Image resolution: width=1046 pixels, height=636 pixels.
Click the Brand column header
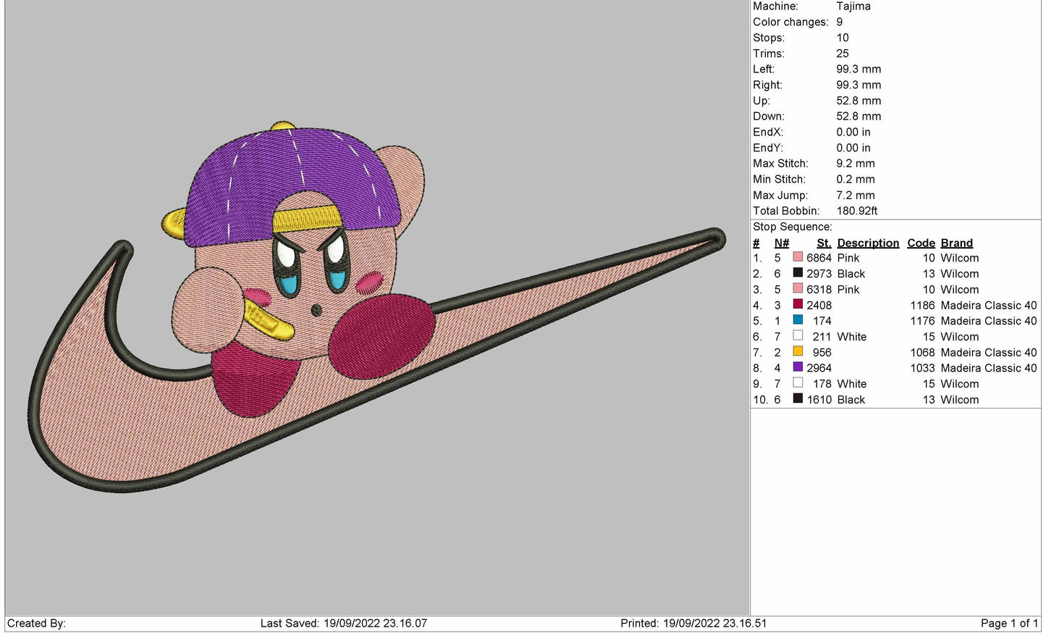(956, 243)
